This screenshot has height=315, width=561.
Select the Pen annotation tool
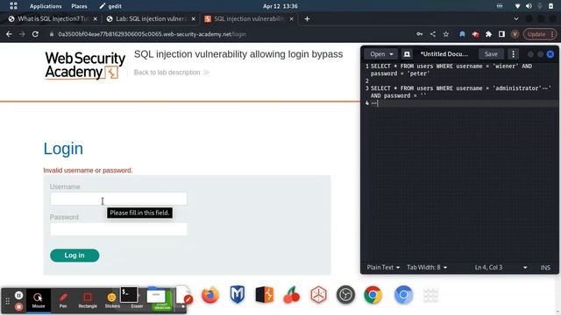(63, 300)
